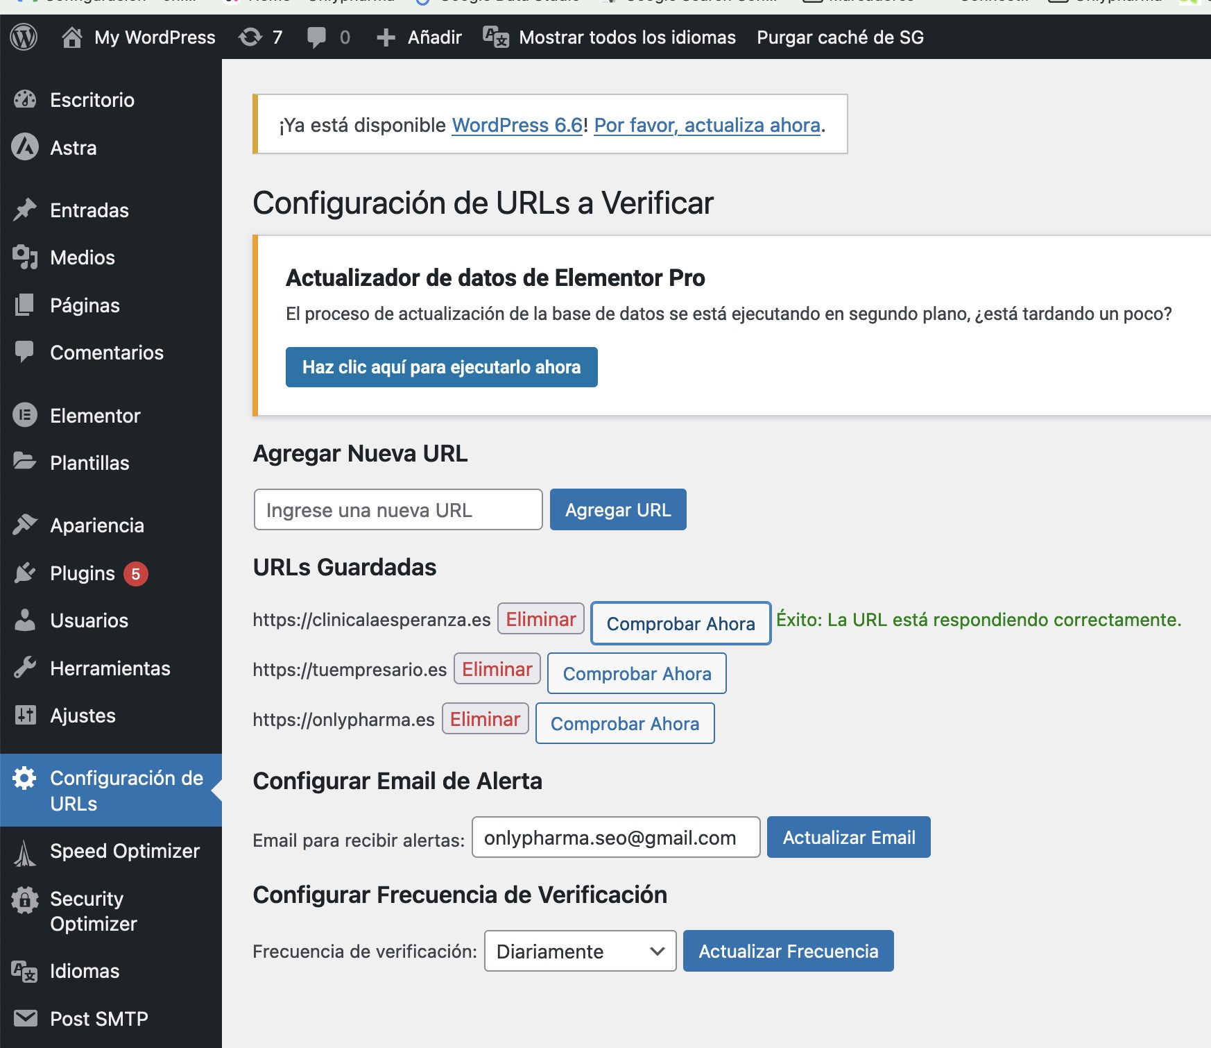
Task: Click the Escritorio dashboard icon
Action: tap(25, 100)
